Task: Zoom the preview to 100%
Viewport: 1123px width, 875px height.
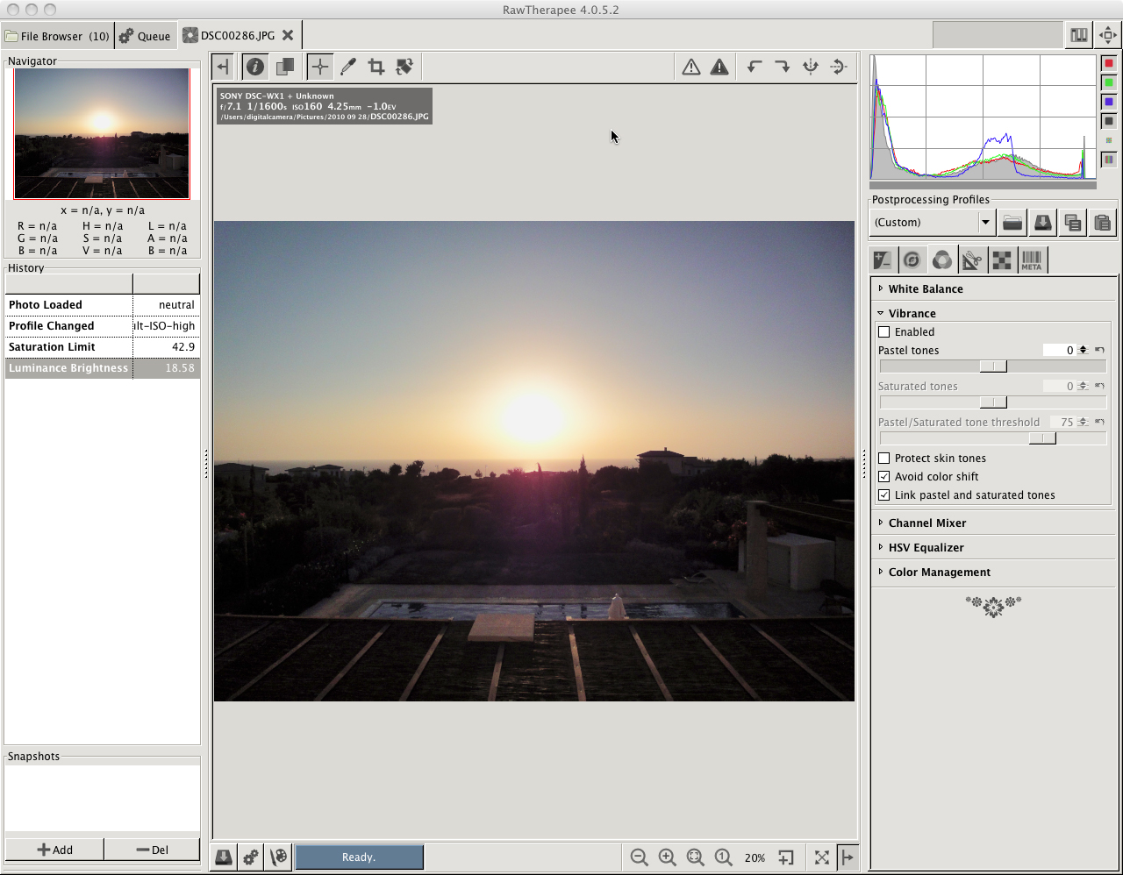Action: coord(723,857)
